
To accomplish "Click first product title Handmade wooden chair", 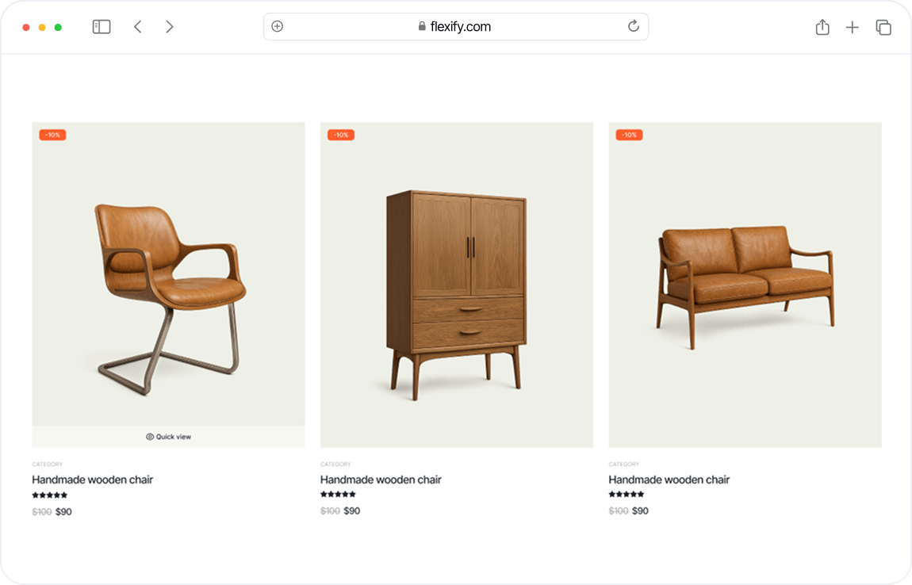I will [93, 480].
